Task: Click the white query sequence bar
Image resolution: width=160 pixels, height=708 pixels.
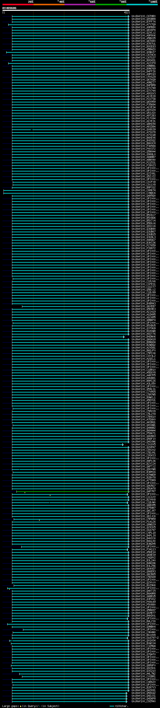Action: [66, 10]
